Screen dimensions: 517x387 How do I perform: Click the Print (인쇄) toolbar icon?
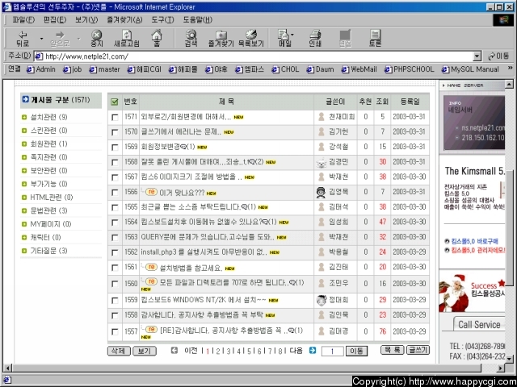click(315, 38)
